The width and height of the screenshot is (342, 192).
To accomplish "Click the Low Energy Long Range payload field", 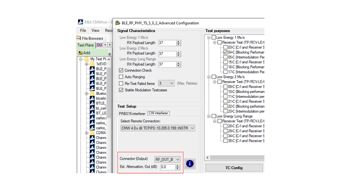I will pos(167,64).
